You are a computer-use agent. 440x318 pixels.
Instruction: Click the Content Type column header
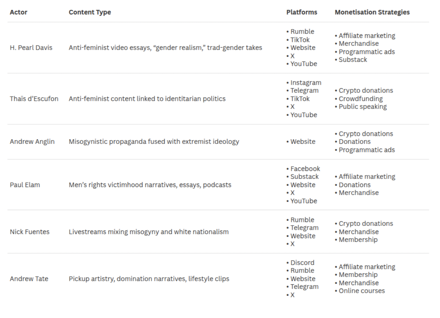tap(90, 12)
